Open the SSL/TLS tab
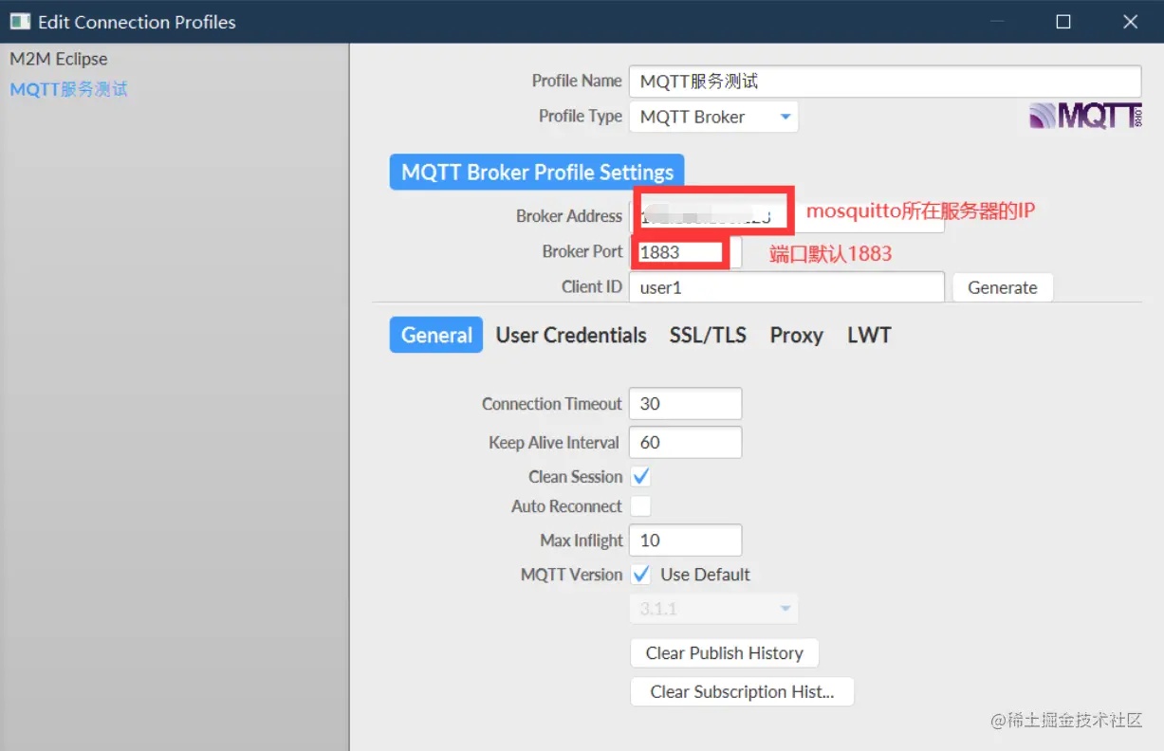Viewport: 1164px width, 751px height. pyautogui.click(x=708, y=335)
